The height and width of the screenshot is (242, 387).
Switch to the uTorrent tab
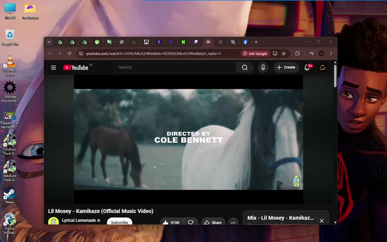coord(97,42)
